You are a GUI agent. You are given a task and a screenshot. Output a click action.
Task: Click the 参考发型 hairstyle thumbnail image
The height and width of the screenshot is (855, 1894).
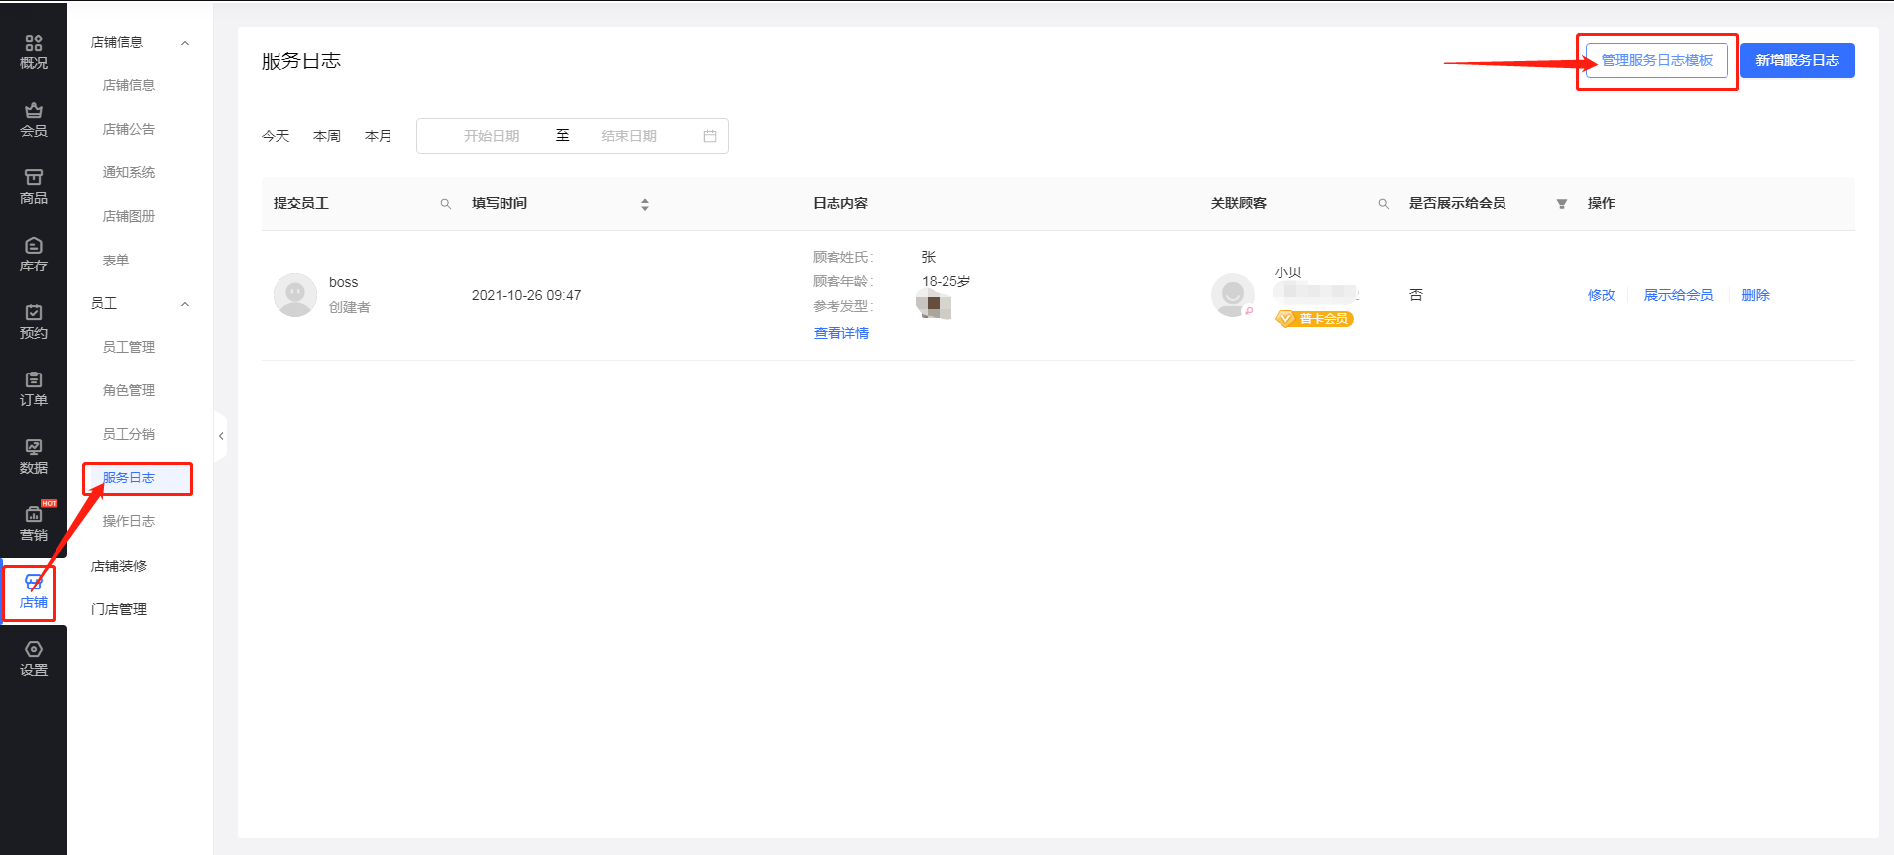pos(934,307)
